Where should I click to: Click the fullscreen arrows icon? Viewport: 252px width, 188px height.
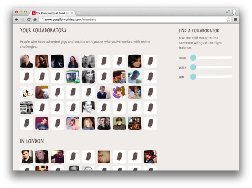click(228, 11)
